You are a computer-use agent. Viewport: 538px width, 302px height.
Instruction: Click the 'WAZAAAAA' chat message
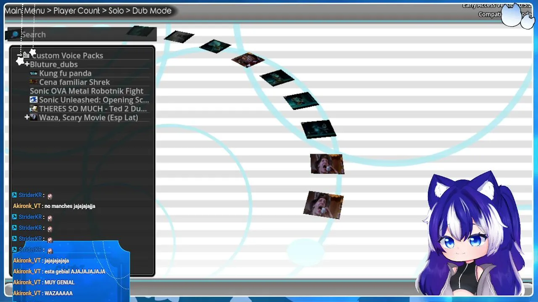click(x=58, y=293)
